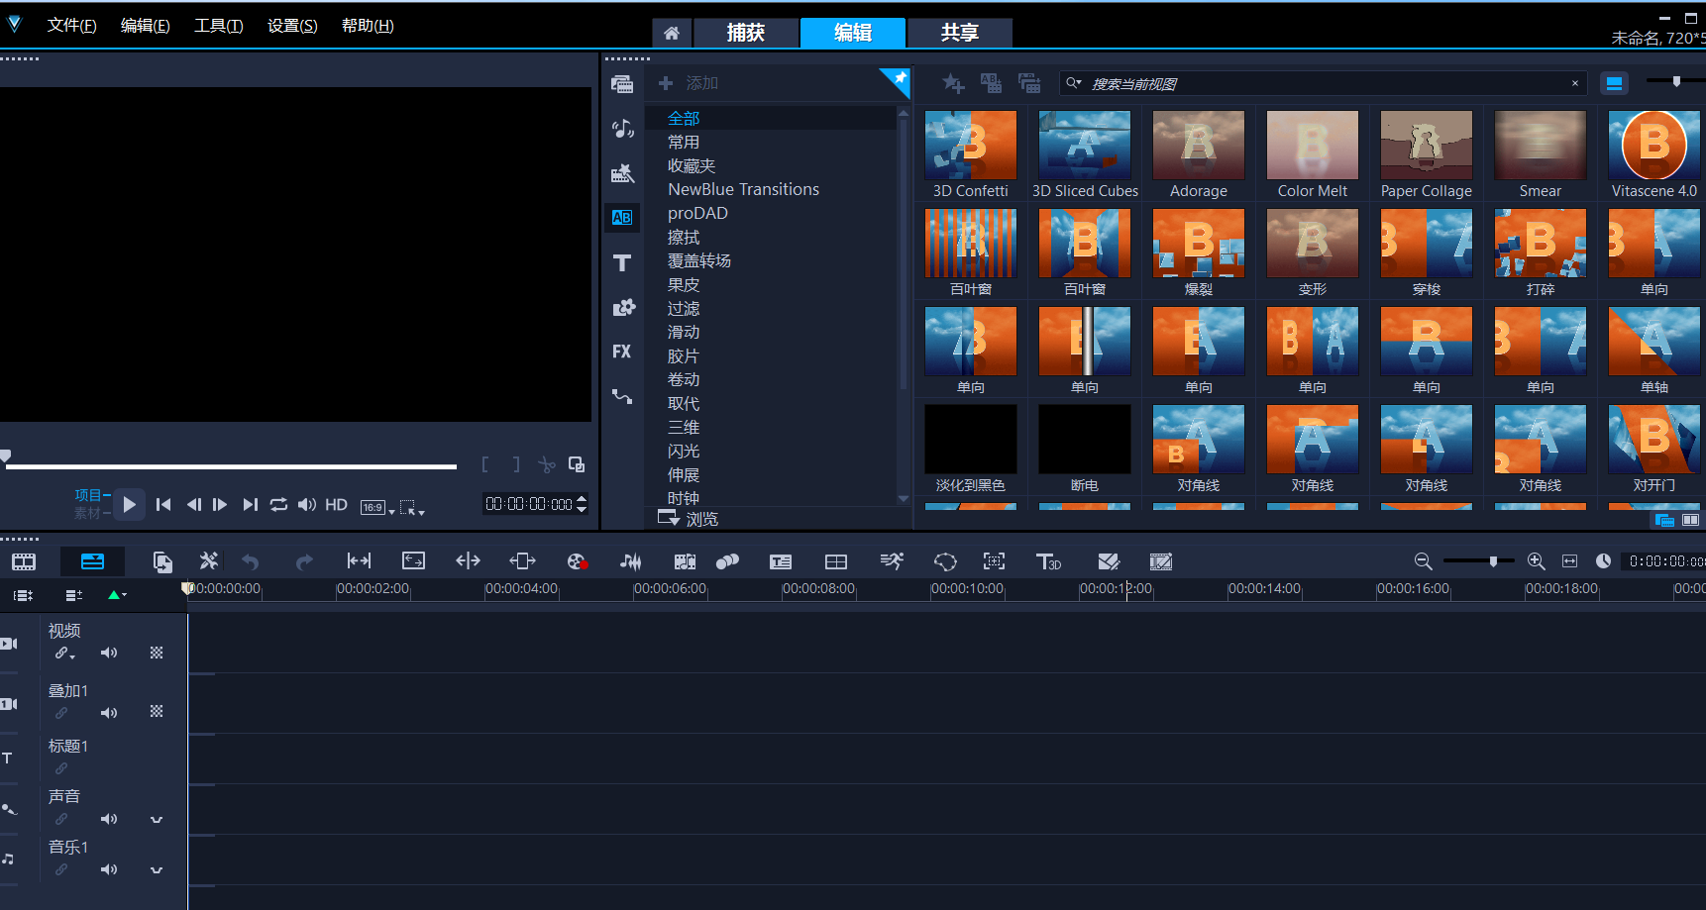Switch to the 共享 tab
The height and width of the screenshot is (910, 1706).
pyautogui.click(x=960, y=33)
